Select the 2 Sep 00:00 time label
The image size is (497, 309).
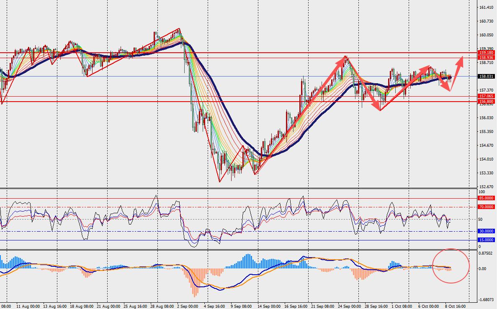click(188, 306)
